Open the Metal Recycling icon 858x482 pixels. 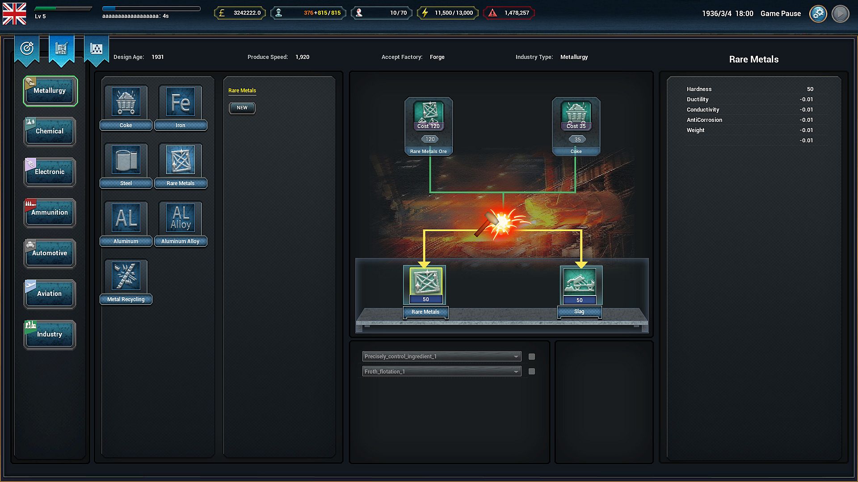click(x=126, y=276)
